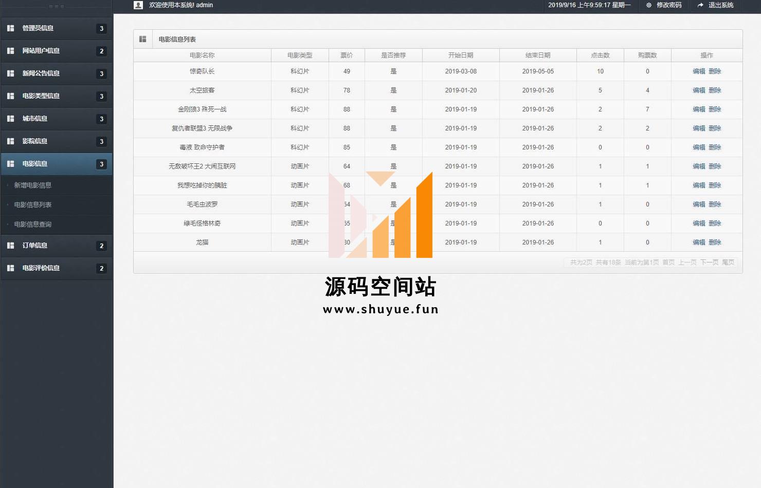Click the count badge on 管理员信息
This screenshot has width=761, height=488.
coord(101,29)
